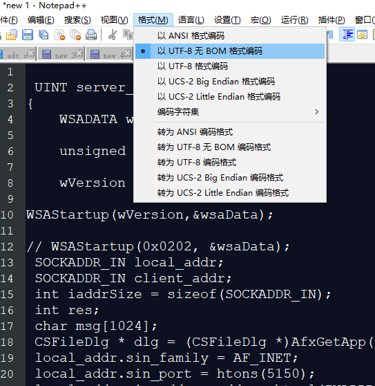This screenshot has width=375, height=386.
Task: Click the unsigned keyword on line 6
Action: (x=93, y=151)
